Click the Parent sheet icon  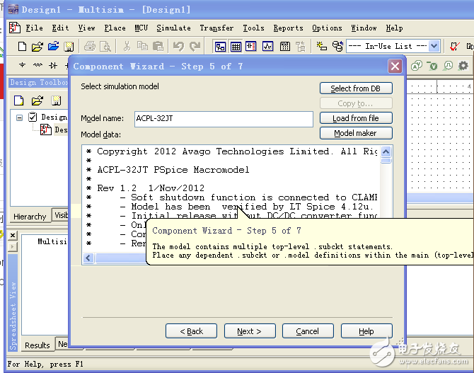pos(301,46)
